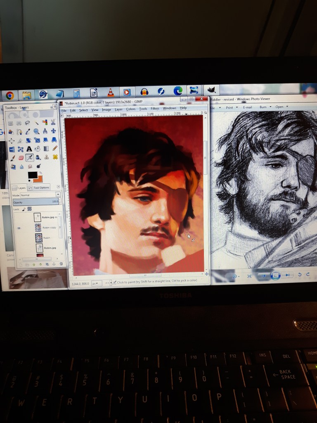
Task: Switch to the Tool Options tab
Action: (x=39, y=188)
